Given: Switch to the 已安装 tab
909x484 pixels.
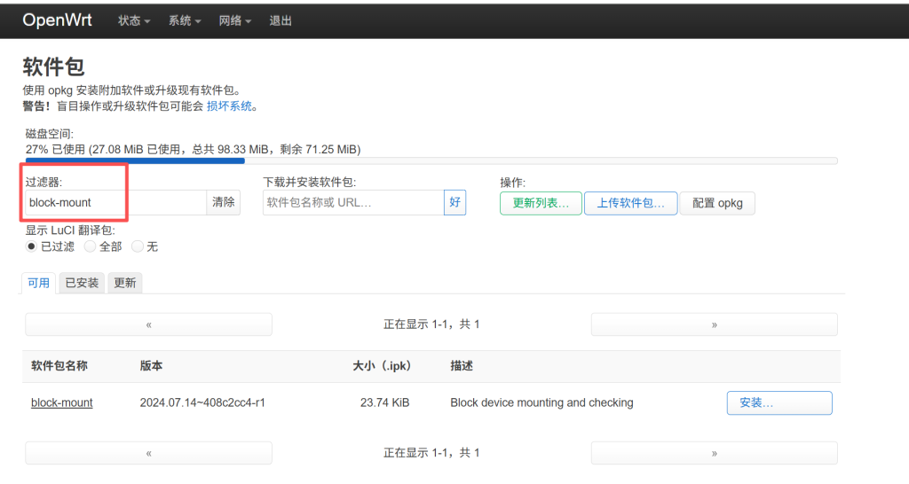Looking at the screenshot, I should 82,283.
